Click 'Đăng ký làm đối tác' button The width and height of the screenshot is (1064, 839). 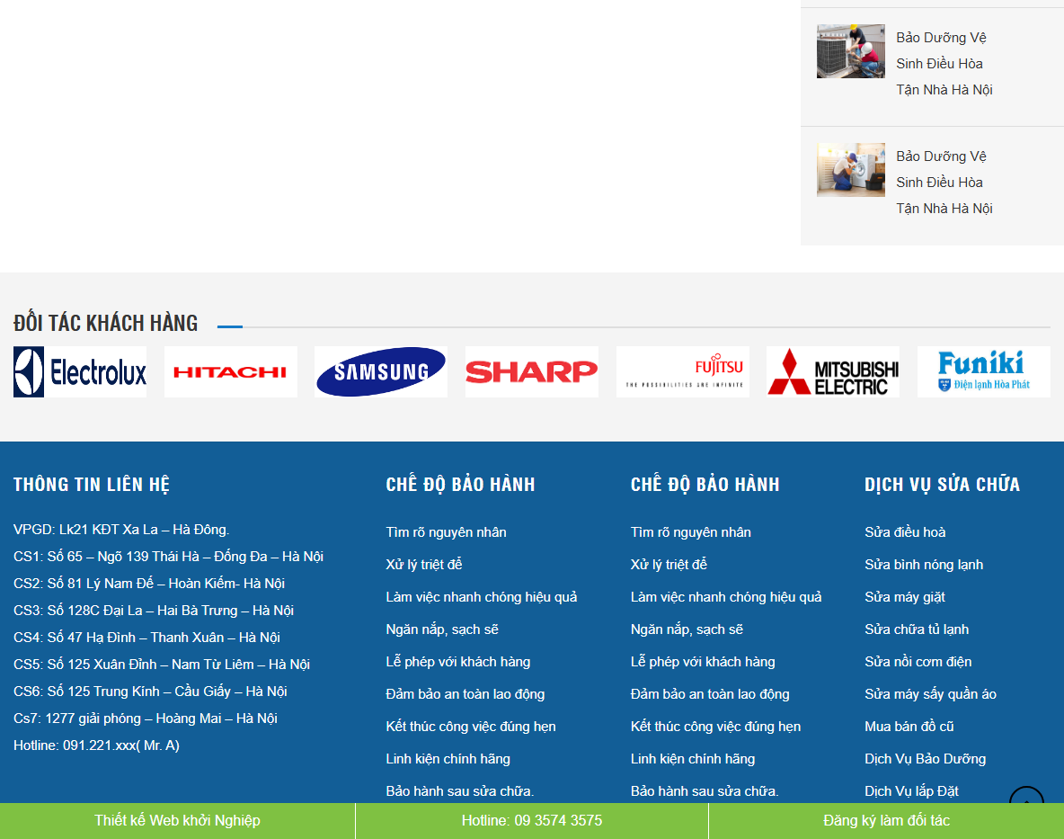tap(886, 821)
